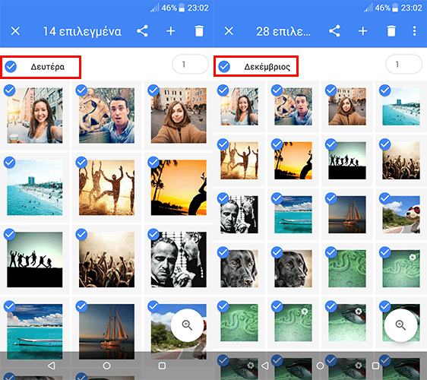Tap trash icon in right screen toolbar
The width and height of the screenshot is (427, 380).
pos(391,31)
